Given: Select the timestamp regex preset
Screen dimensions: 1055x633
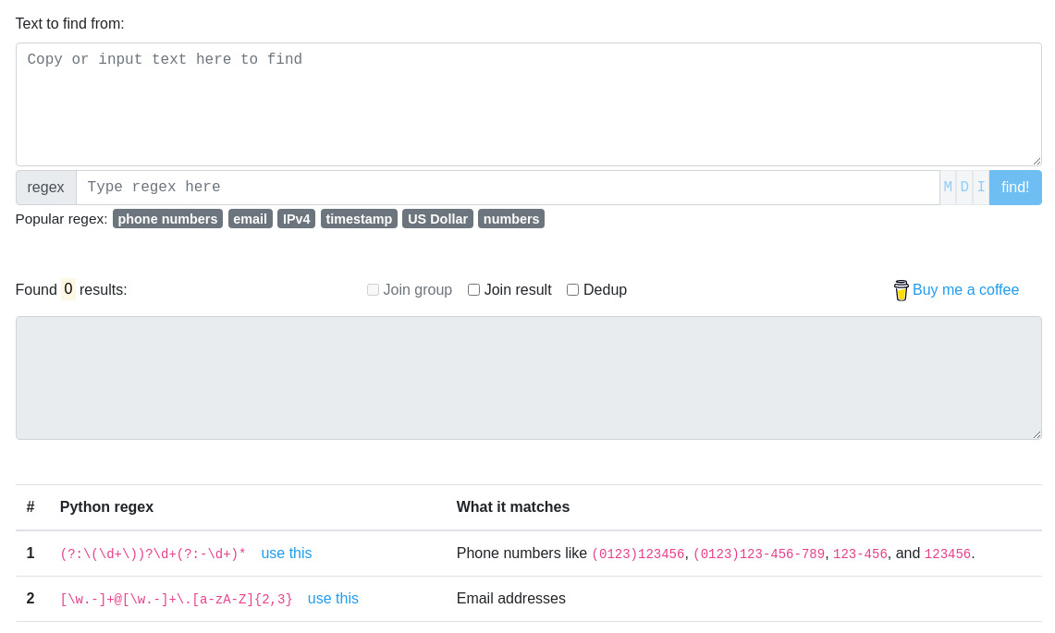Looking at the screenshot, I should point(359,218).
